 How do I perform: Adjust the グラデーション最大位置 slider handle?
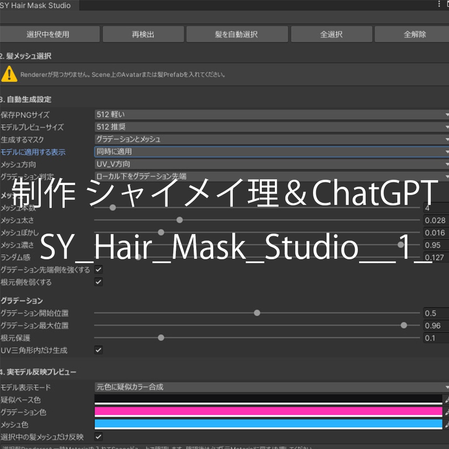click(x=404, y=325)
